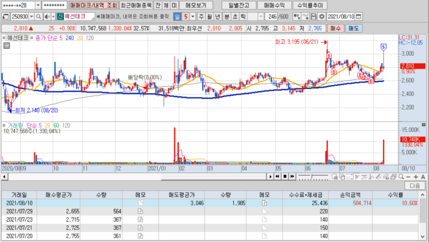This screenshot has width=429, height=242.
Task: Click the plus zoom-in chart icon
Action: [x=416, y=177]
